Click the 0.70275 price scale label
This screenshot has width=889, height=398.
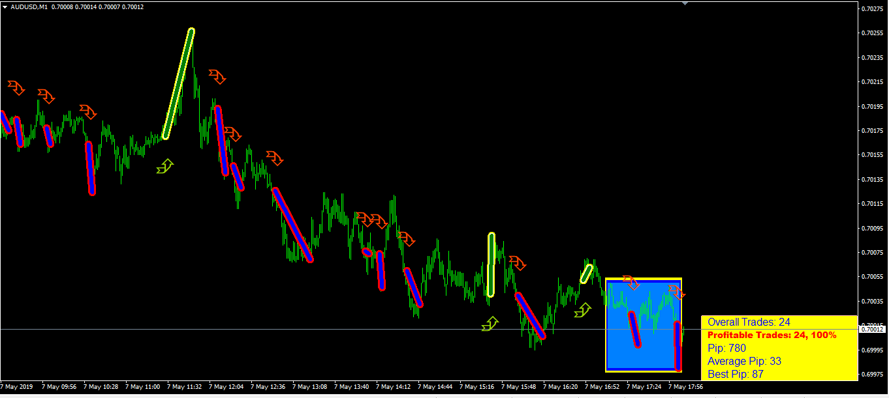(874, 8)
